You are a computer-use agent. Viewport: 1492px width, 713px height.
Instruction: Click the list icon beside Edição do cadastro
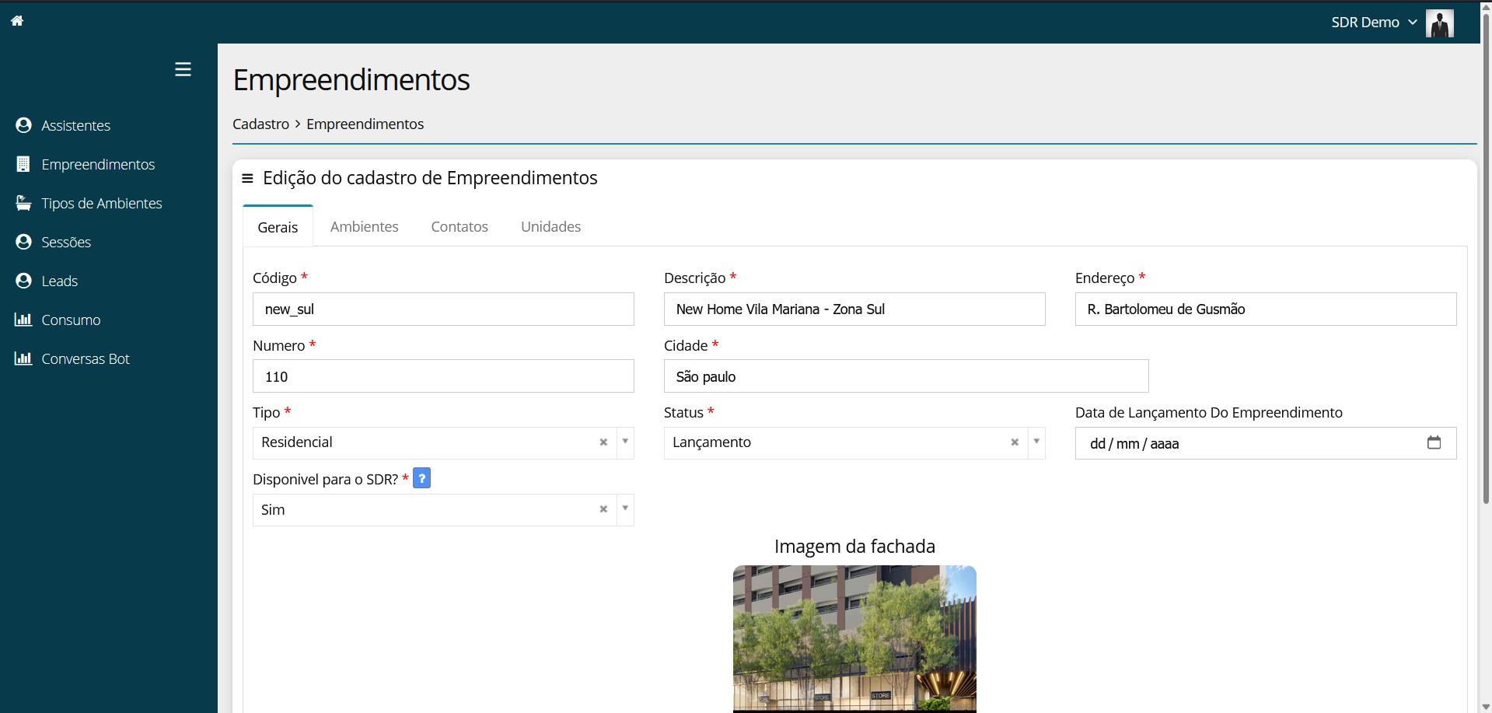[247, 178]
